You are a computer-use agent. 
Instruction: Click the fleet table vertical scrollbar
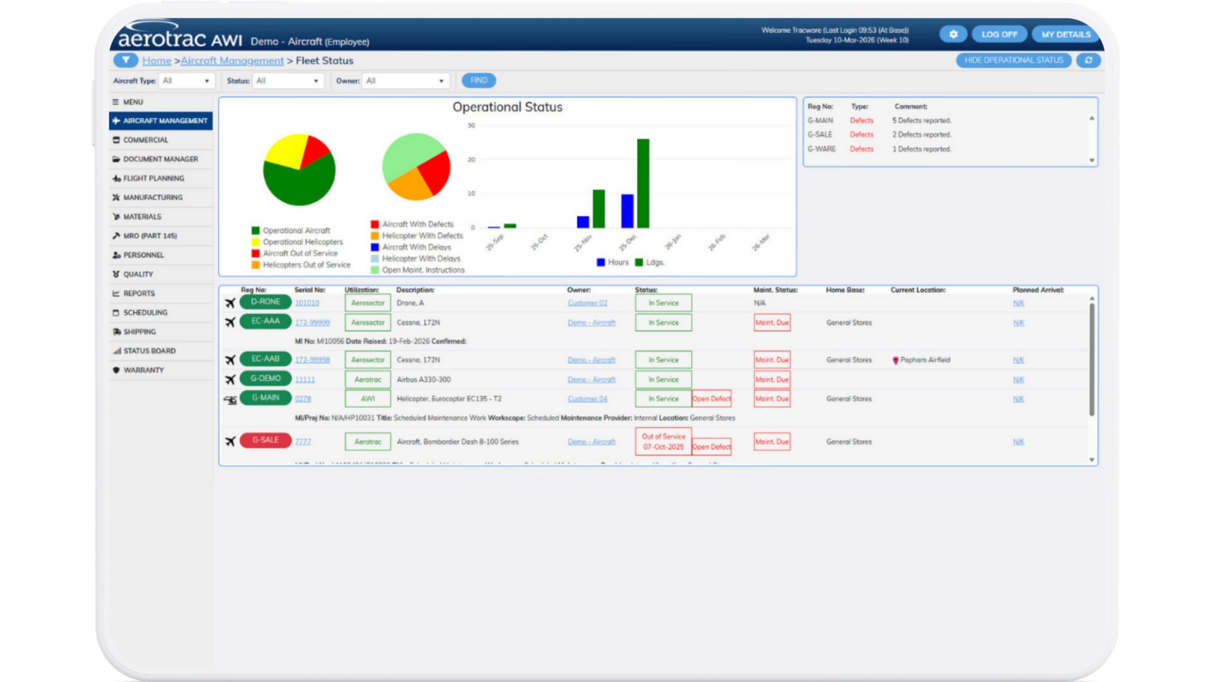coord(1092,359)
